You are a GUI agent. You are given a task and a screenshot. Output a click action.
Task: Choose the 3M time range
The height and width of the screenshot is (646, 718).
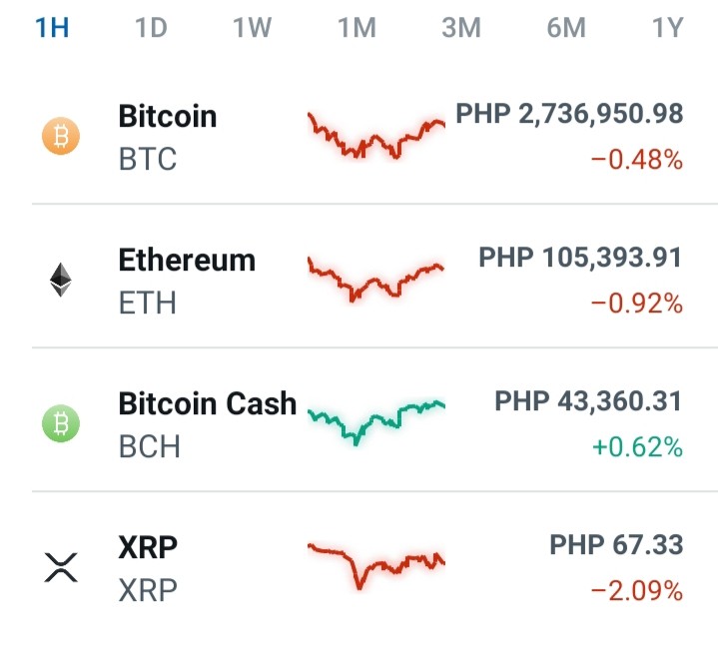(461, 28)
